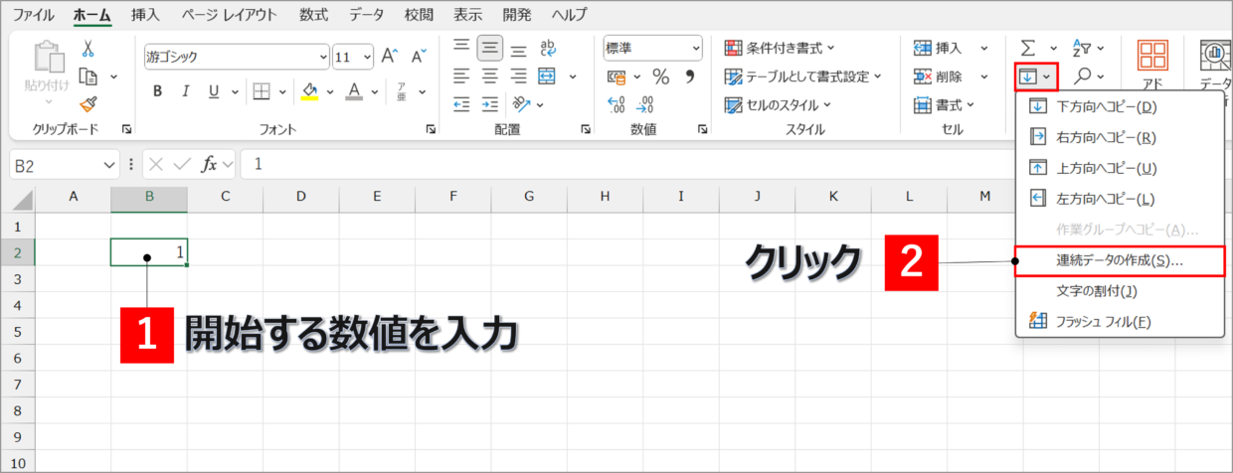Image resolution: width=1233 pixels, height=473 pixels.
Task: Toggle Center horizontal alignment
Action: click(x=489, y=77)
